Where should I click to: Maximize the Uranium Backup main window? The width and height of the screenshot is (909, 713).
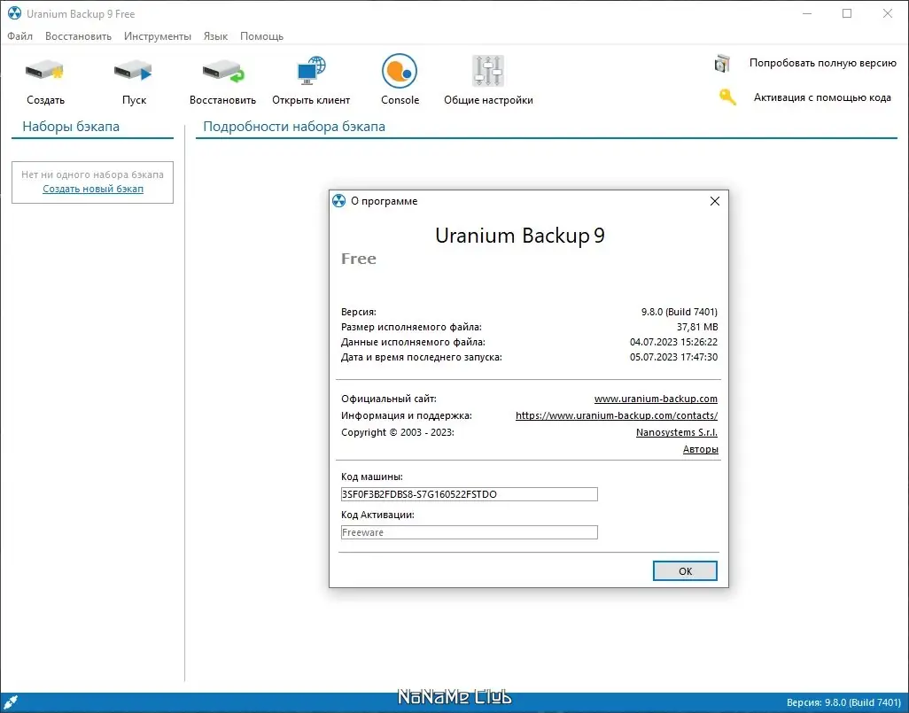(847, 13)
